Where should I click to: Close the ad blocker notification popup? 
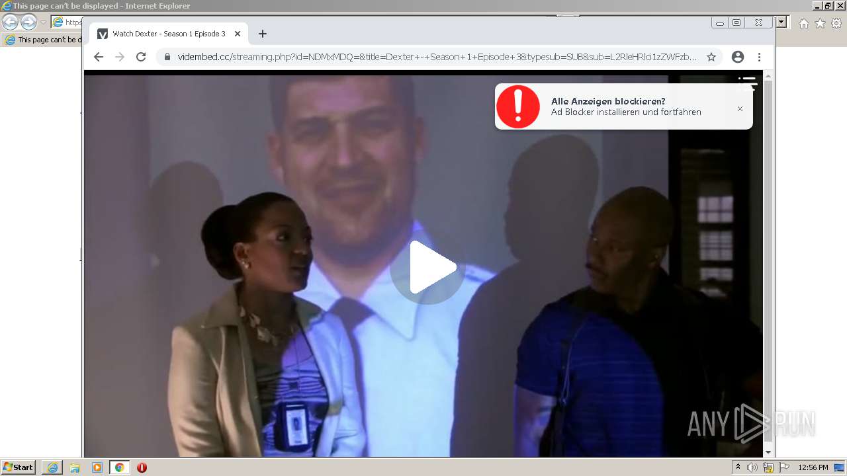(740, 108)
